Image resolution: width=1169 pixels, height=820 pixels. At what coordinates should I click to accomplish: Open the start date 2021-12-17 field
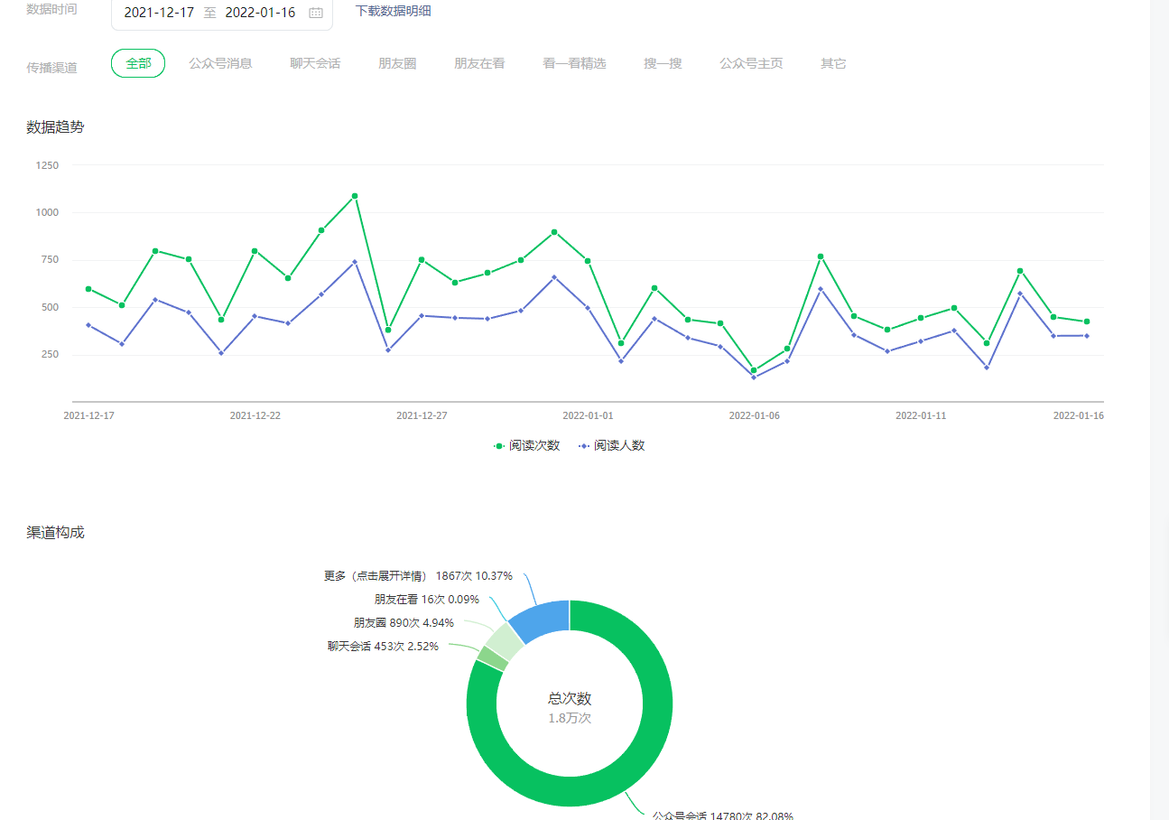click(x=159, y=13)
